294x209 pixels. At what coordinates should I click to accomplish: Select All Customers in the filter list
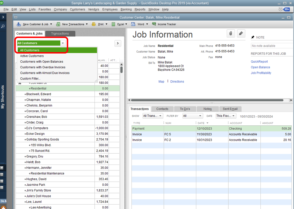57,50
